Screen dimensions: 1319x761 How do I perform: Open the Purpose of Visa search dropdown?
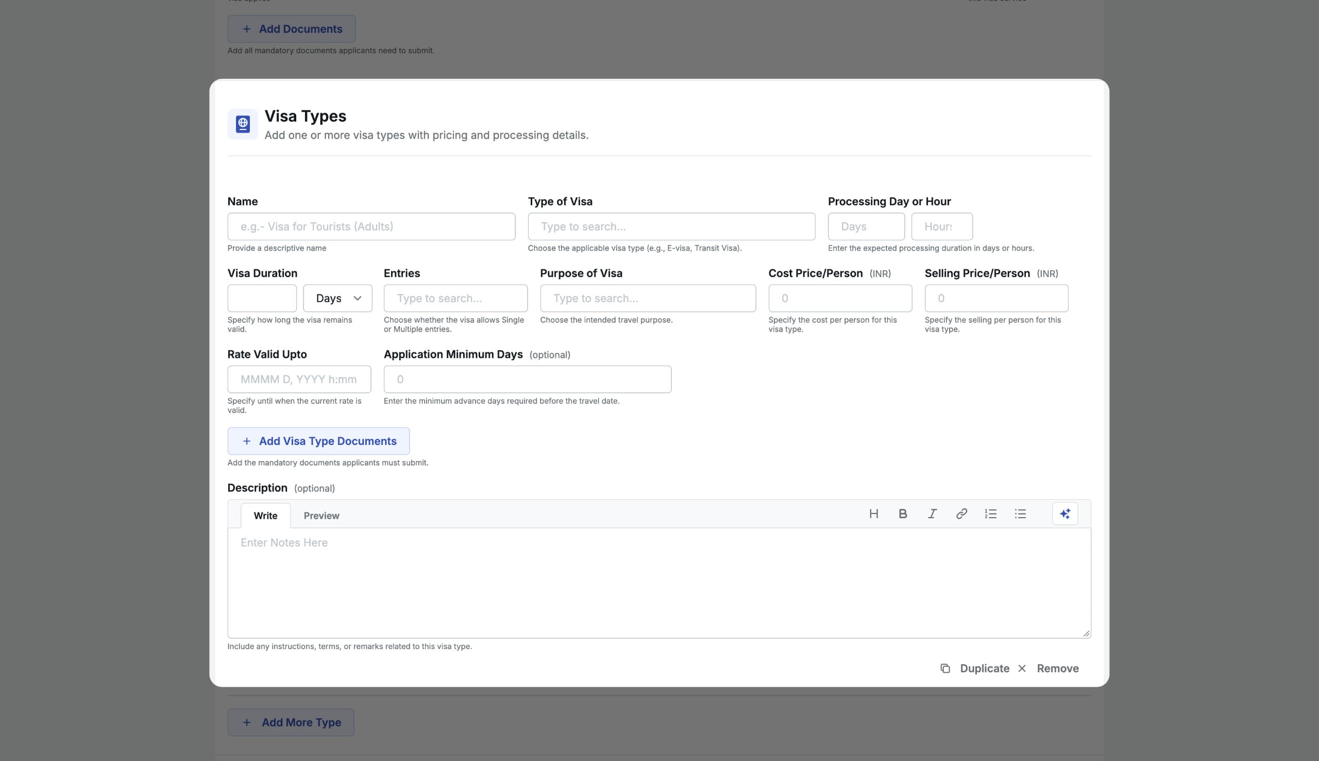[x=648, y=299]
